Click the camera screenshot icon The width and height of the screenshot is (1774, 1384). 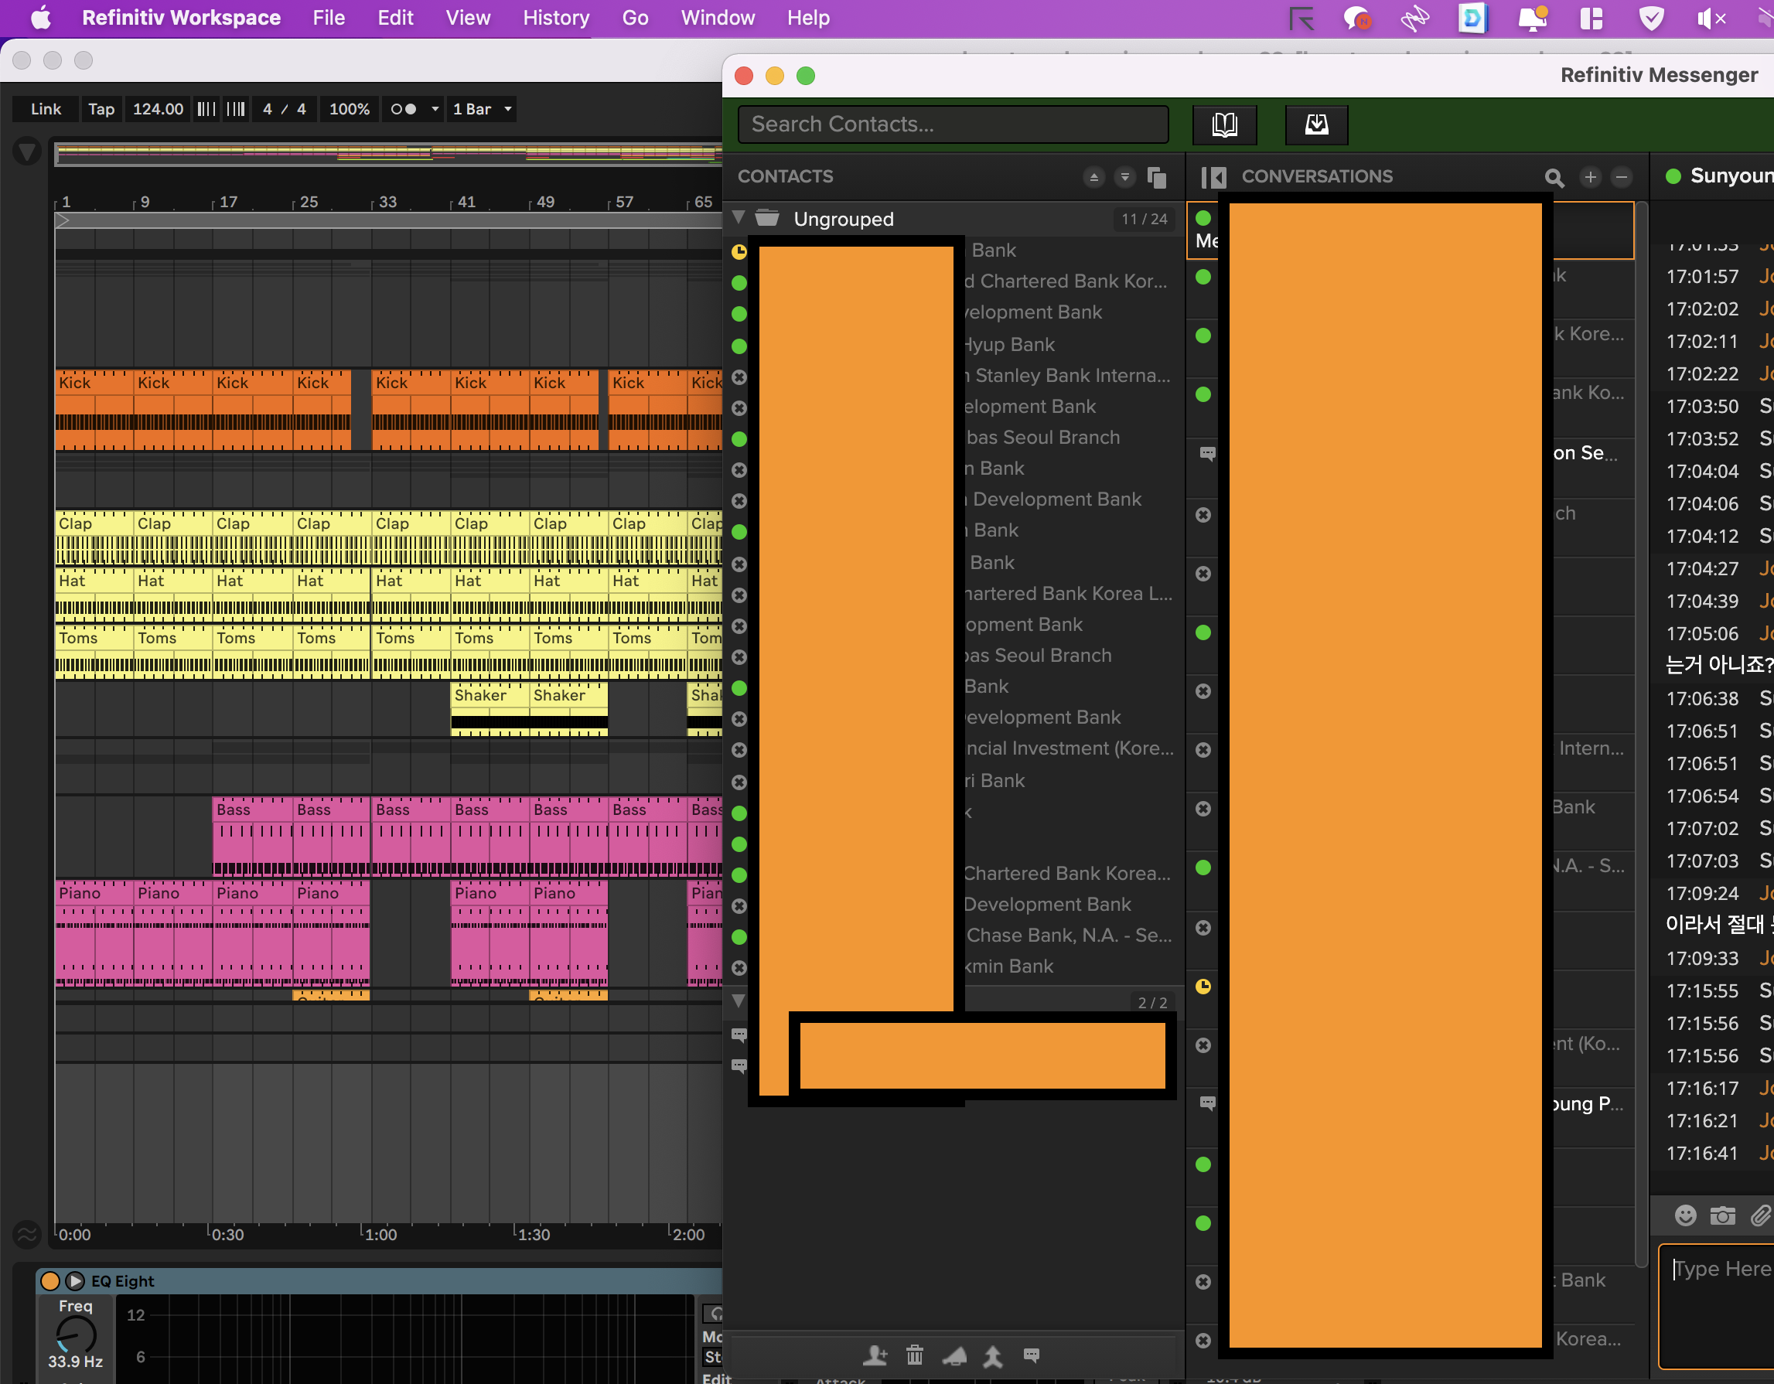(1722, 1215)
